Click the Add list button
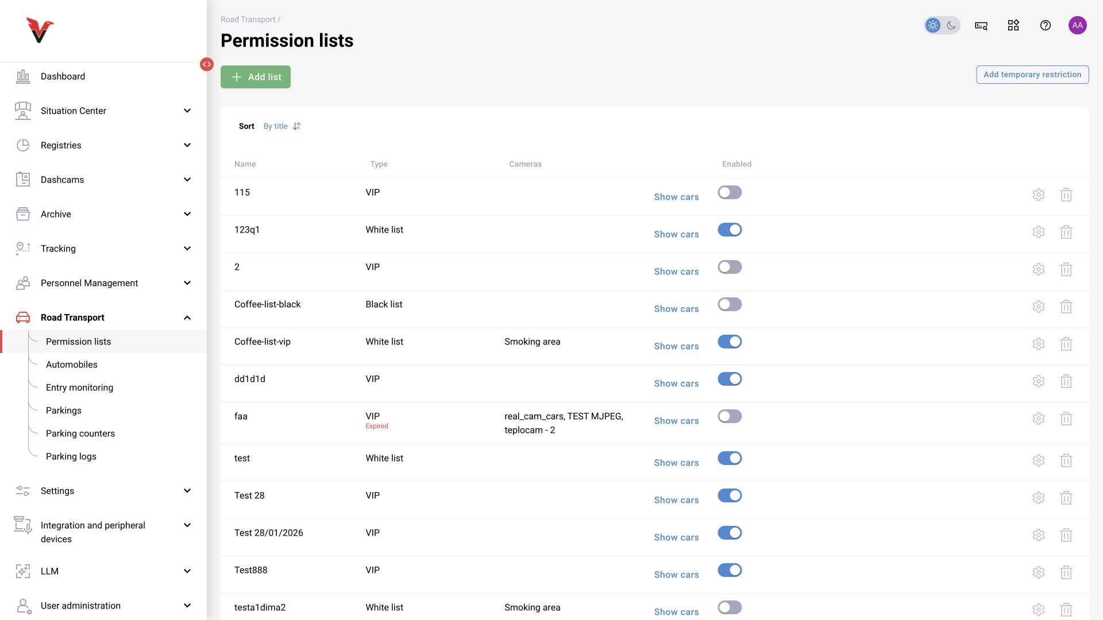The height and width of the screenshot is (620, 1103). (256, 77)
